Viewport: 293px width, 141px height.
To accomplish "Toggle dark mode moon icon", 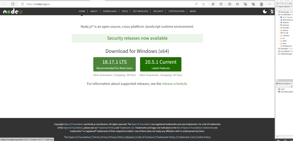I will (x=265, y=12).
